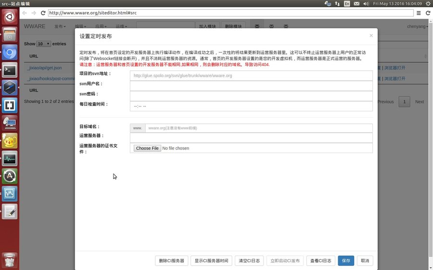Open the remote desktop dock icon
The height and width of the screenshot is (270, 433).
[x=10, y=123]
